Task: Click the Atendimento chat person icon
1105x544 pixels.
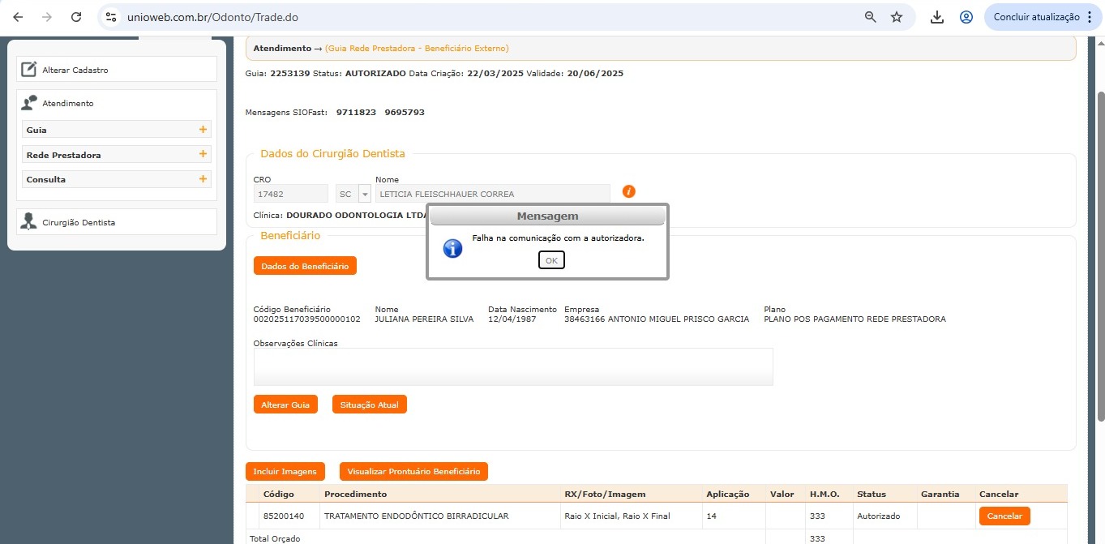Action: click(x=29, y=103)
